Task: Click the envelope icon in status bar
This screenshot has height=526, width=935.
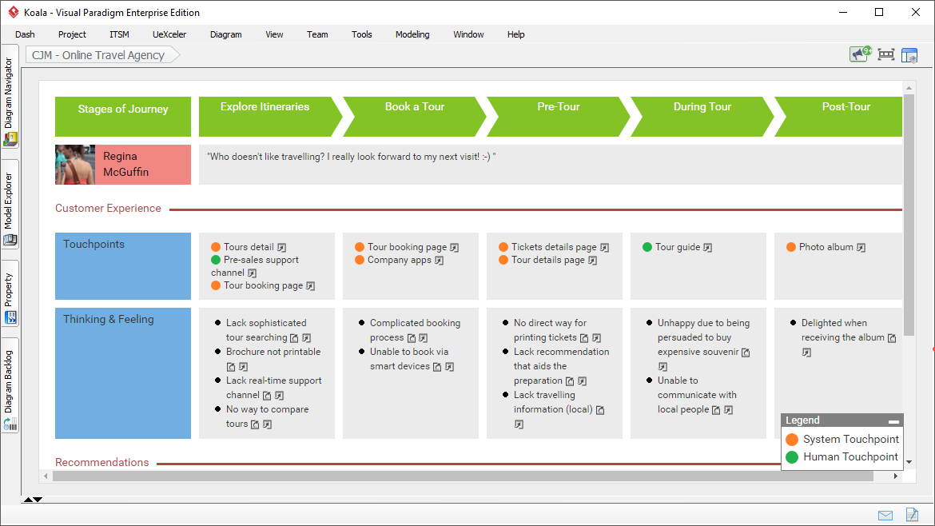Action: click(x=885, y=516)
